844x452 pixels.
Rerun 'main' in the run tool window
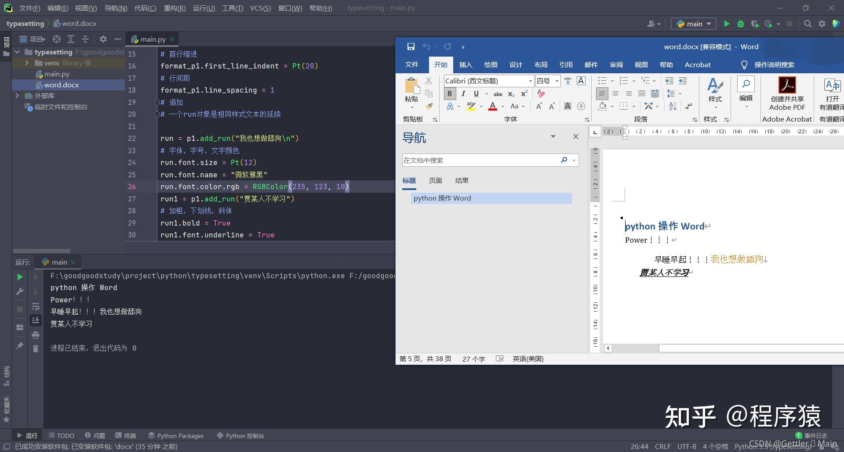coord(19,277)
